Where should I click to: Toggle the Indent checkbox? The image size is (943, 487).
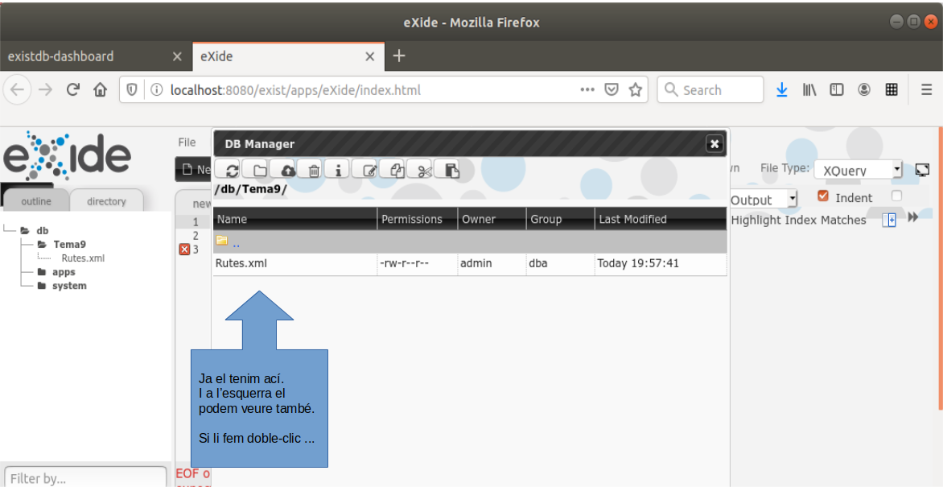tap(823, 196)
